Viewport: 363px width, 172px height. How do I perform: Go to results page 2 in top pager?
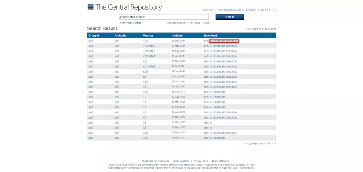pos(249,29)
